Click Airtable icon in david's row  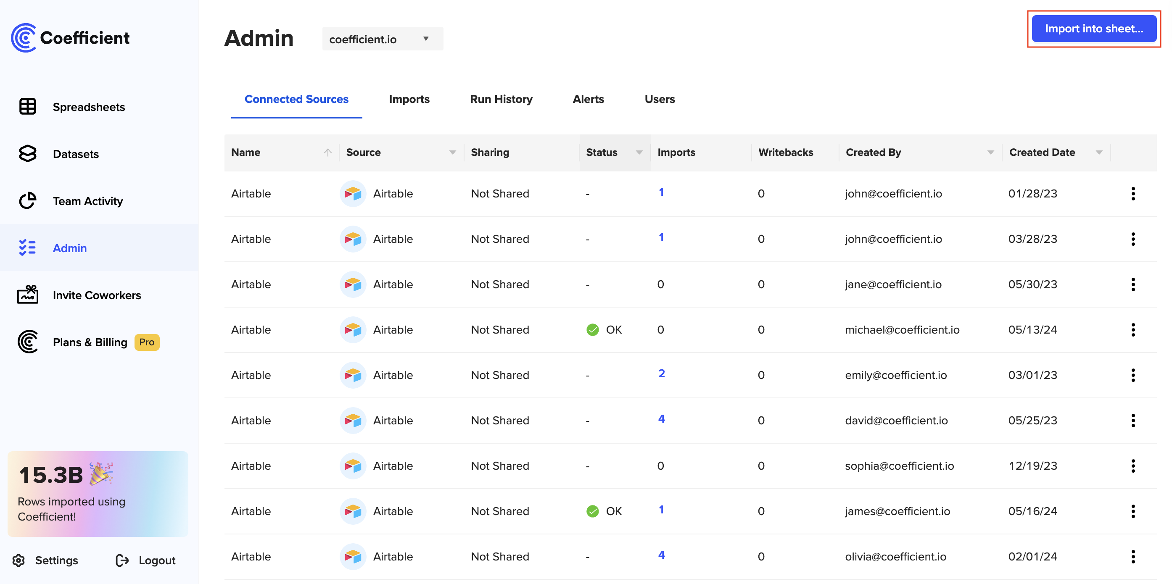353,421
